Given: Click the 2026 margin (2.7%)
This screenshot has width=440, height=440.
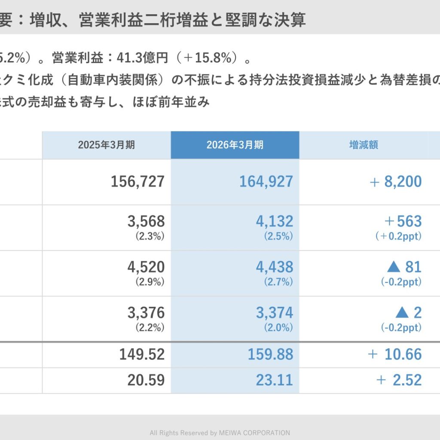Looking at the screenshot, I should (x=278, y=281).
